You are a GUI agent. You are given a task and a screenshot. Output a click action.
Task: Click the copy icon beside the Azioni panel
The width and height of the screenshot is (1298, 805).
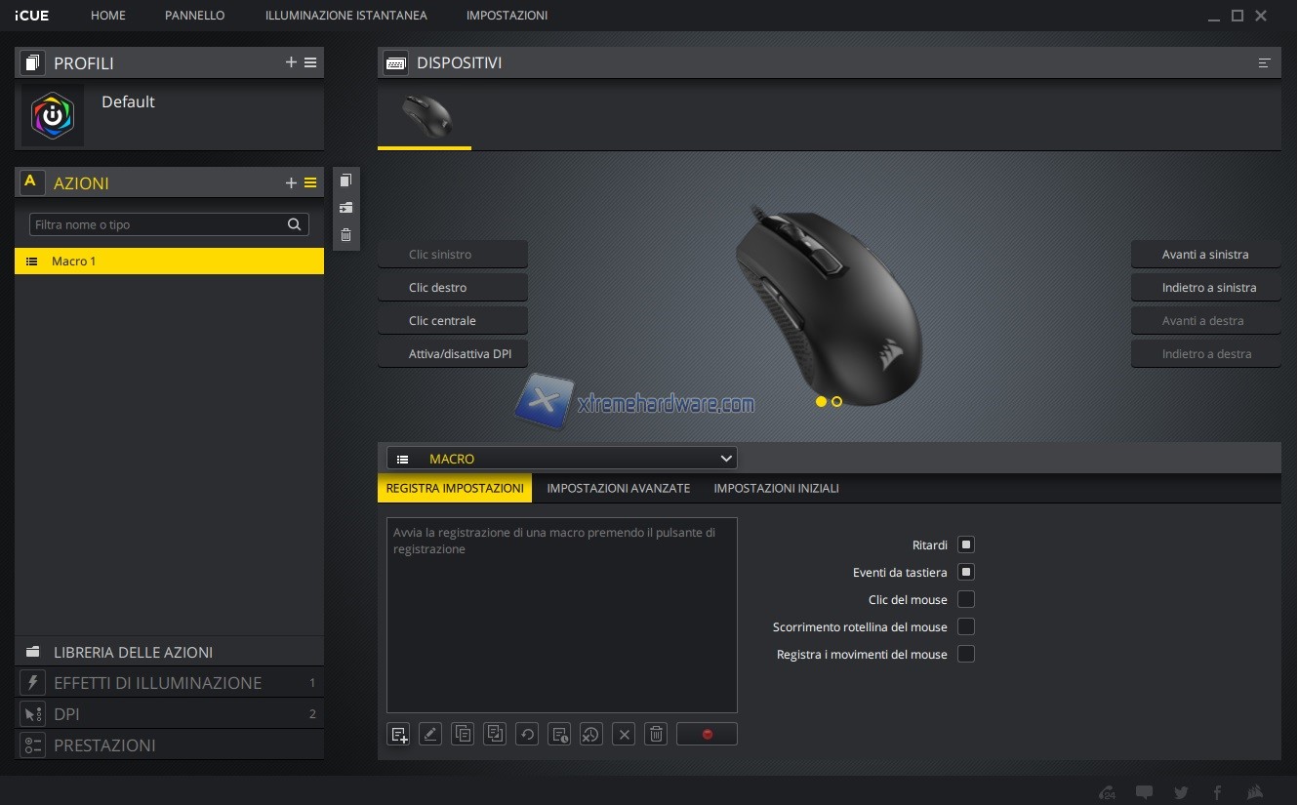click(x=345, y=181)
